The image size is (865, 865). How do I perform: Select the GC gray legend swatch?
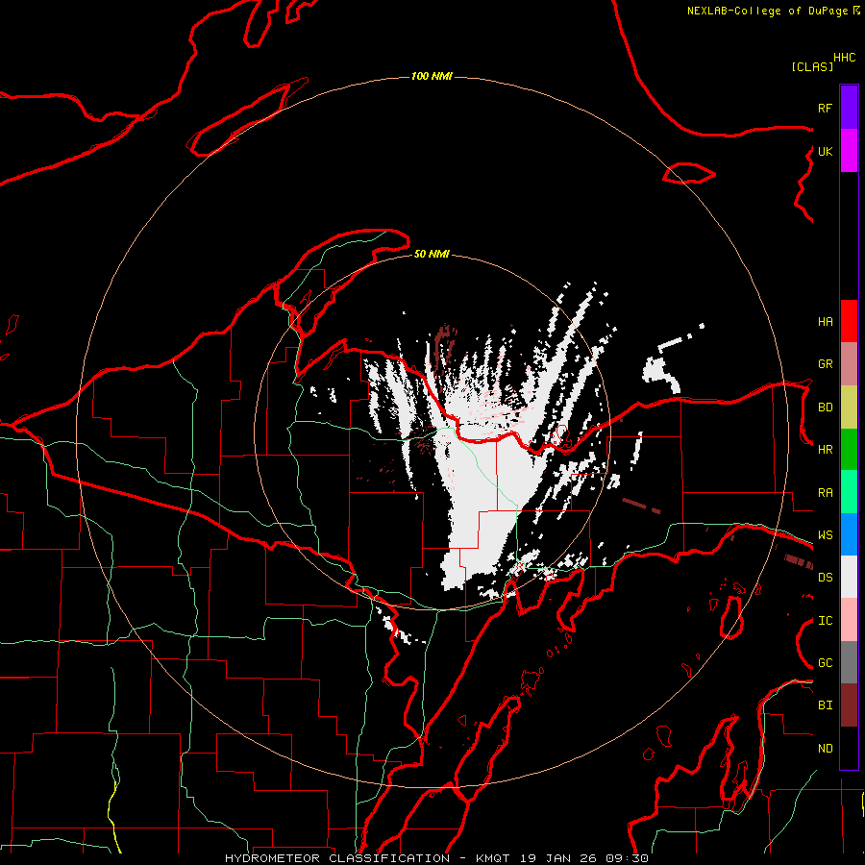click(x=849, y=662)
